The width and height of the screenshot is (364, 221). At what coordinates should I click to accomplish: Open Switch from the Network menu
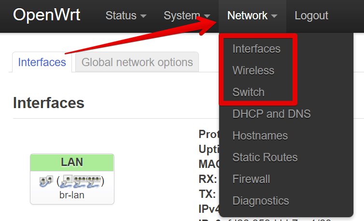pos(249,92)
